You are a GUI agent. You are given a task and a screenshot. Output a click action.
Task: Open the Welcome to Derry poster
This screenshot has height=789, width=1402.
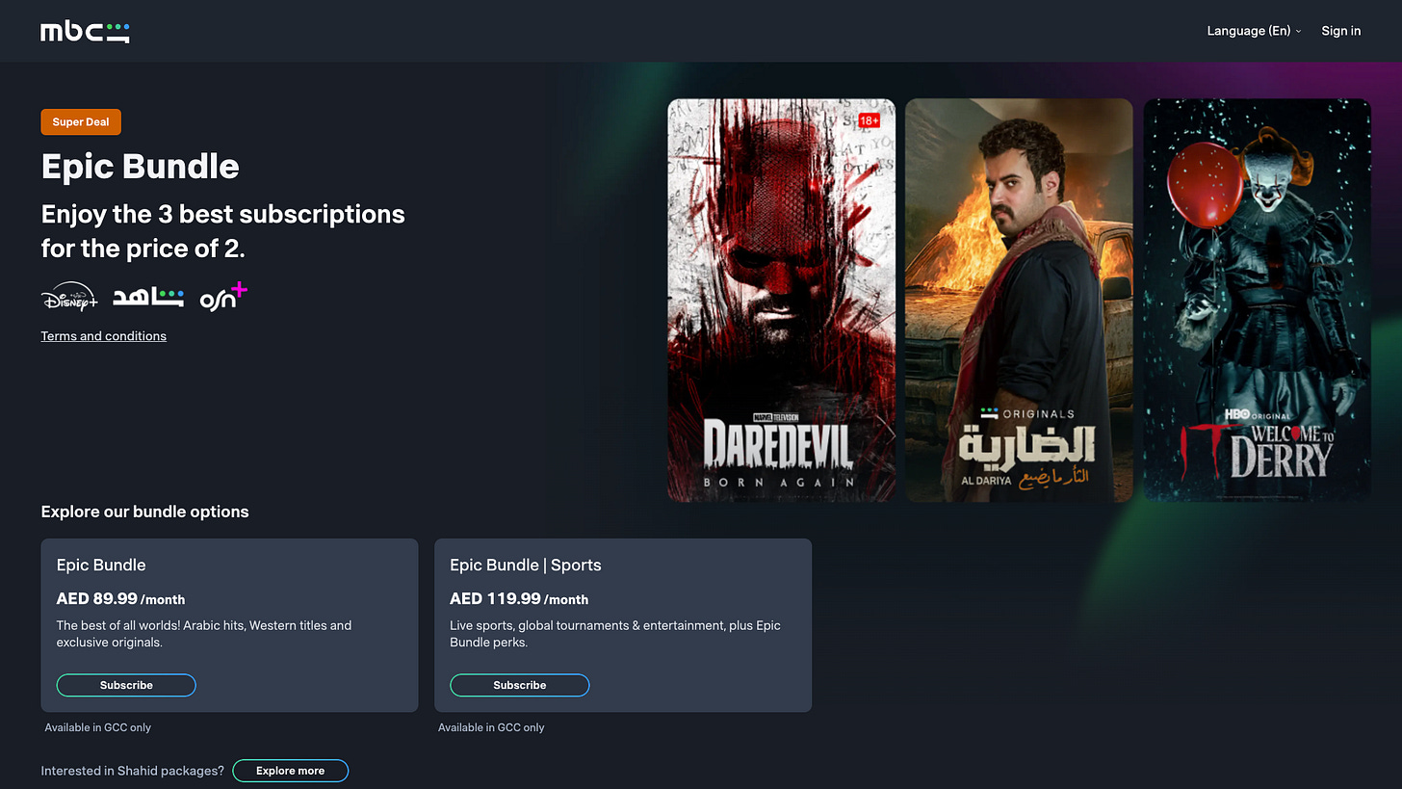click(x=1257, y=300)
